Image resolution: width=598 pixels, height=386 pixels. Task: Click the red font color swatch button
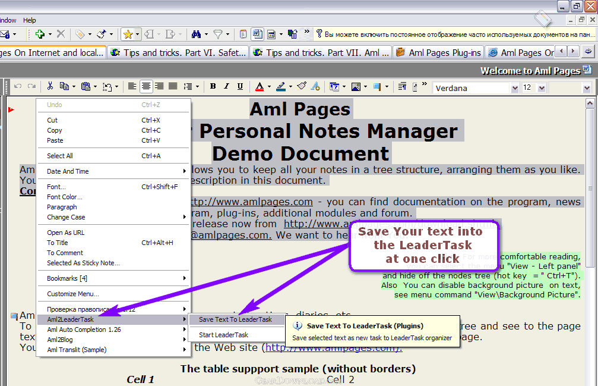(260, 87)
